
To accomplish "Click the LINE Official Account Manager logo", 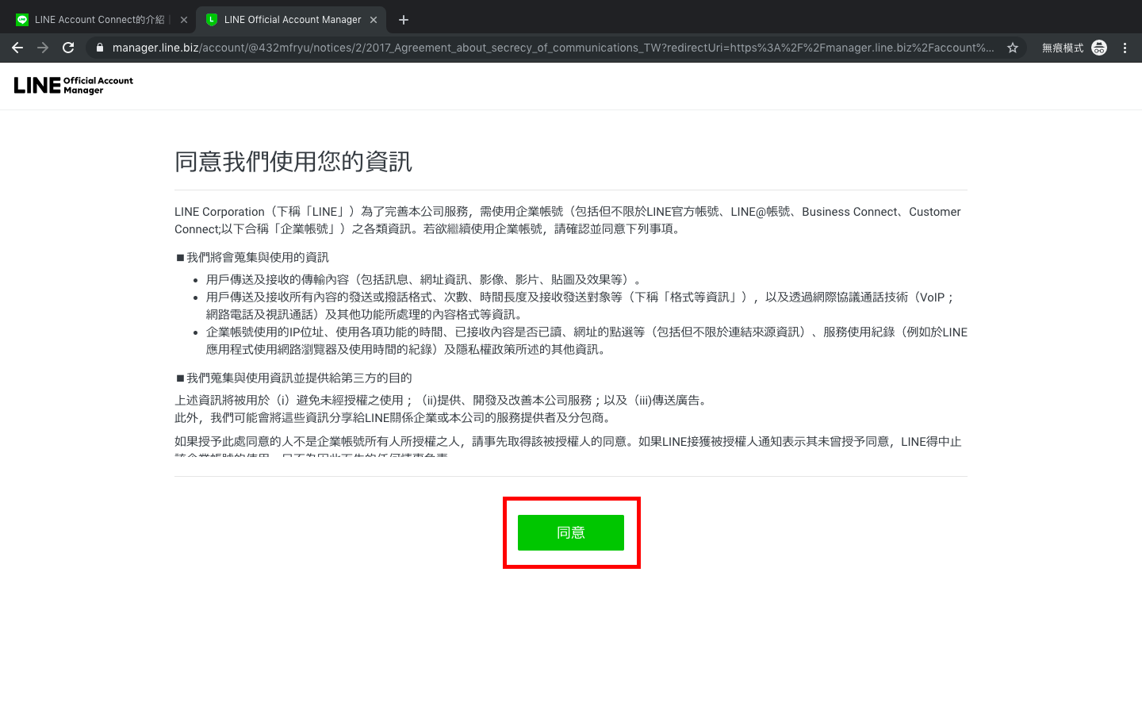I will (74, 85).
